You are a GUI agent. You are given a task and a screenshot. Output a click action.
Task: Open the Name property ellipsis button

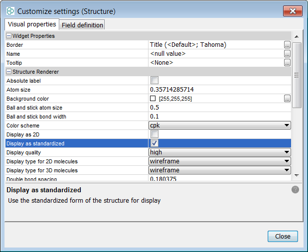287,54
